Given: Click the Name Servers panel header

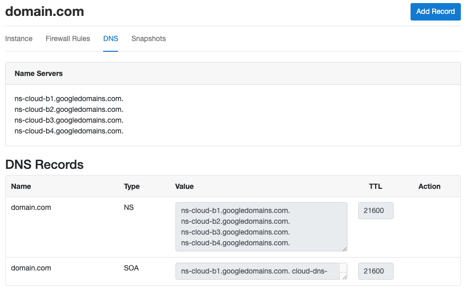Looking at the screenshot, I should [x=233, y=73].
